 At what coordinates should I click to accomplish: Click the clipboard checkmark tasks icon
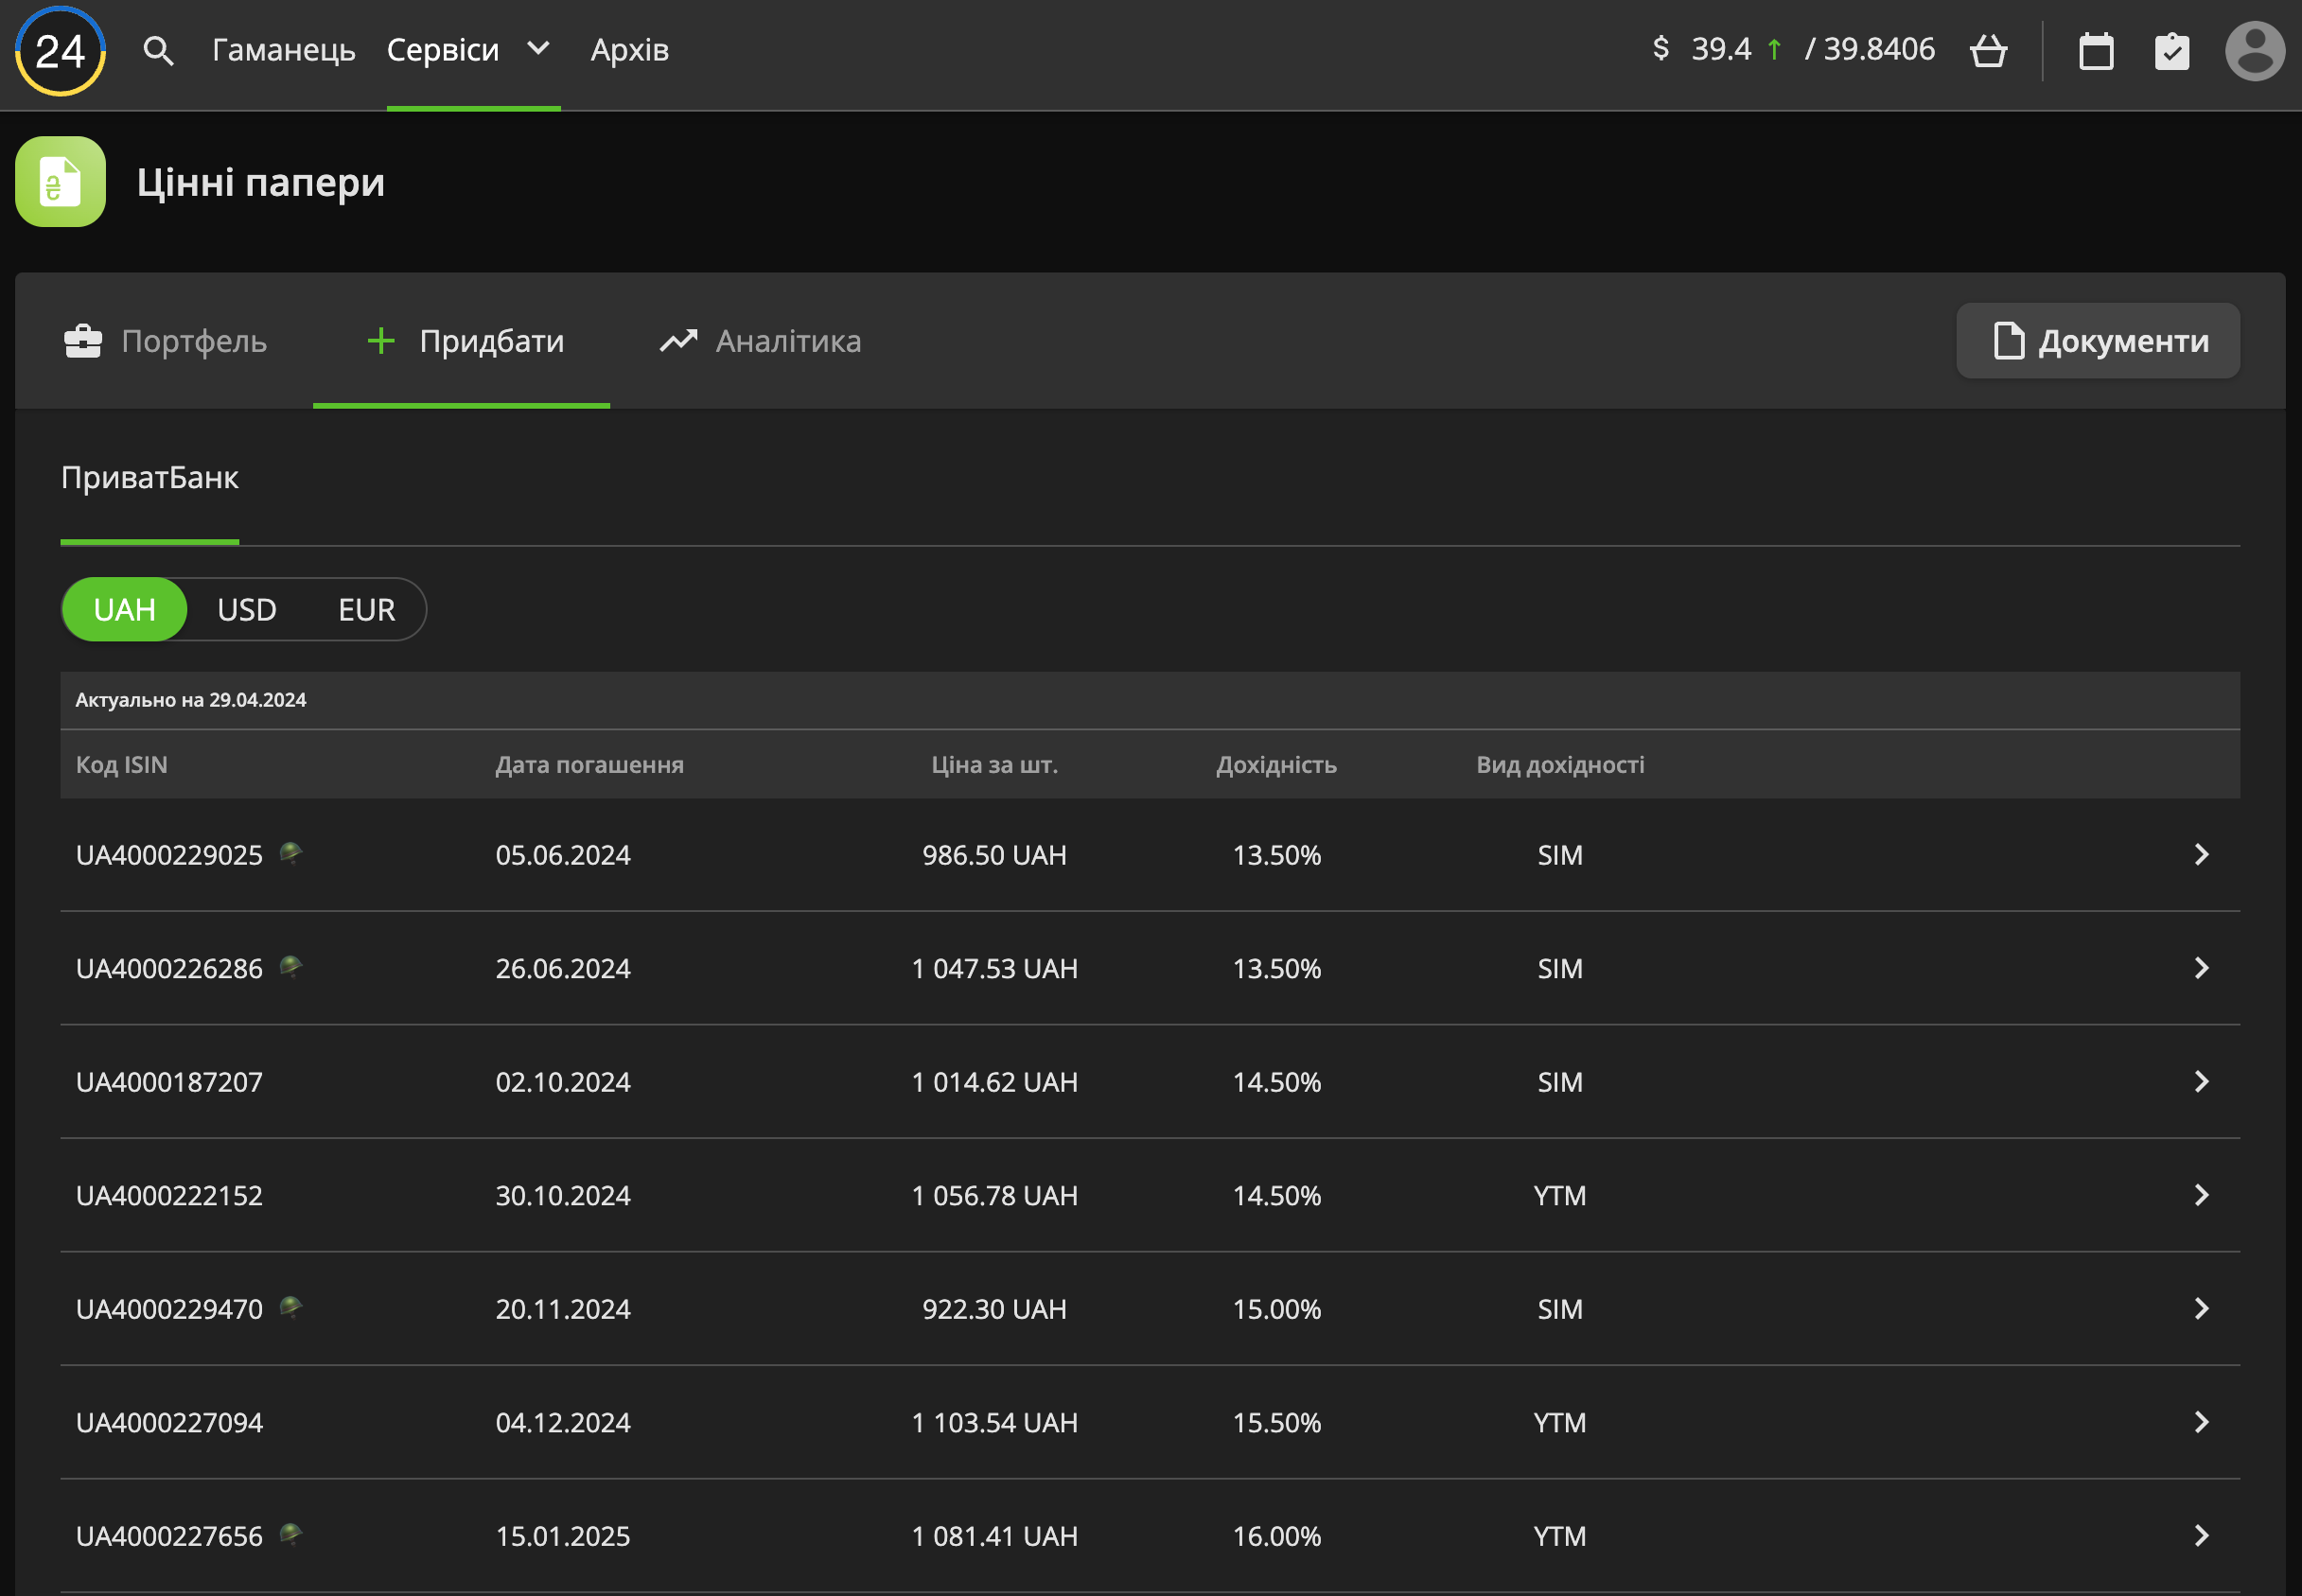point(2171,50)
